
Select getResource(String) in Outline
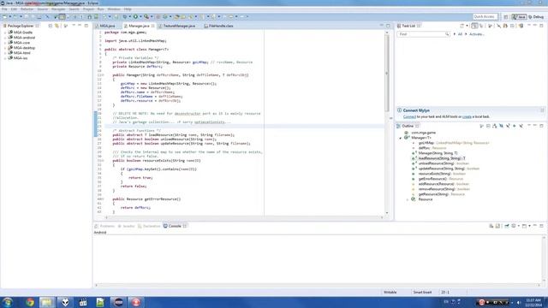pos(442,194)
